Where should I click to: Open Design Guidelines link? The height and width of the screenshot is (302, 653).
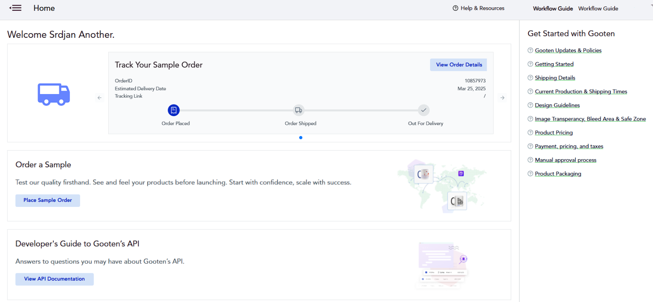(x=557, y=105)
